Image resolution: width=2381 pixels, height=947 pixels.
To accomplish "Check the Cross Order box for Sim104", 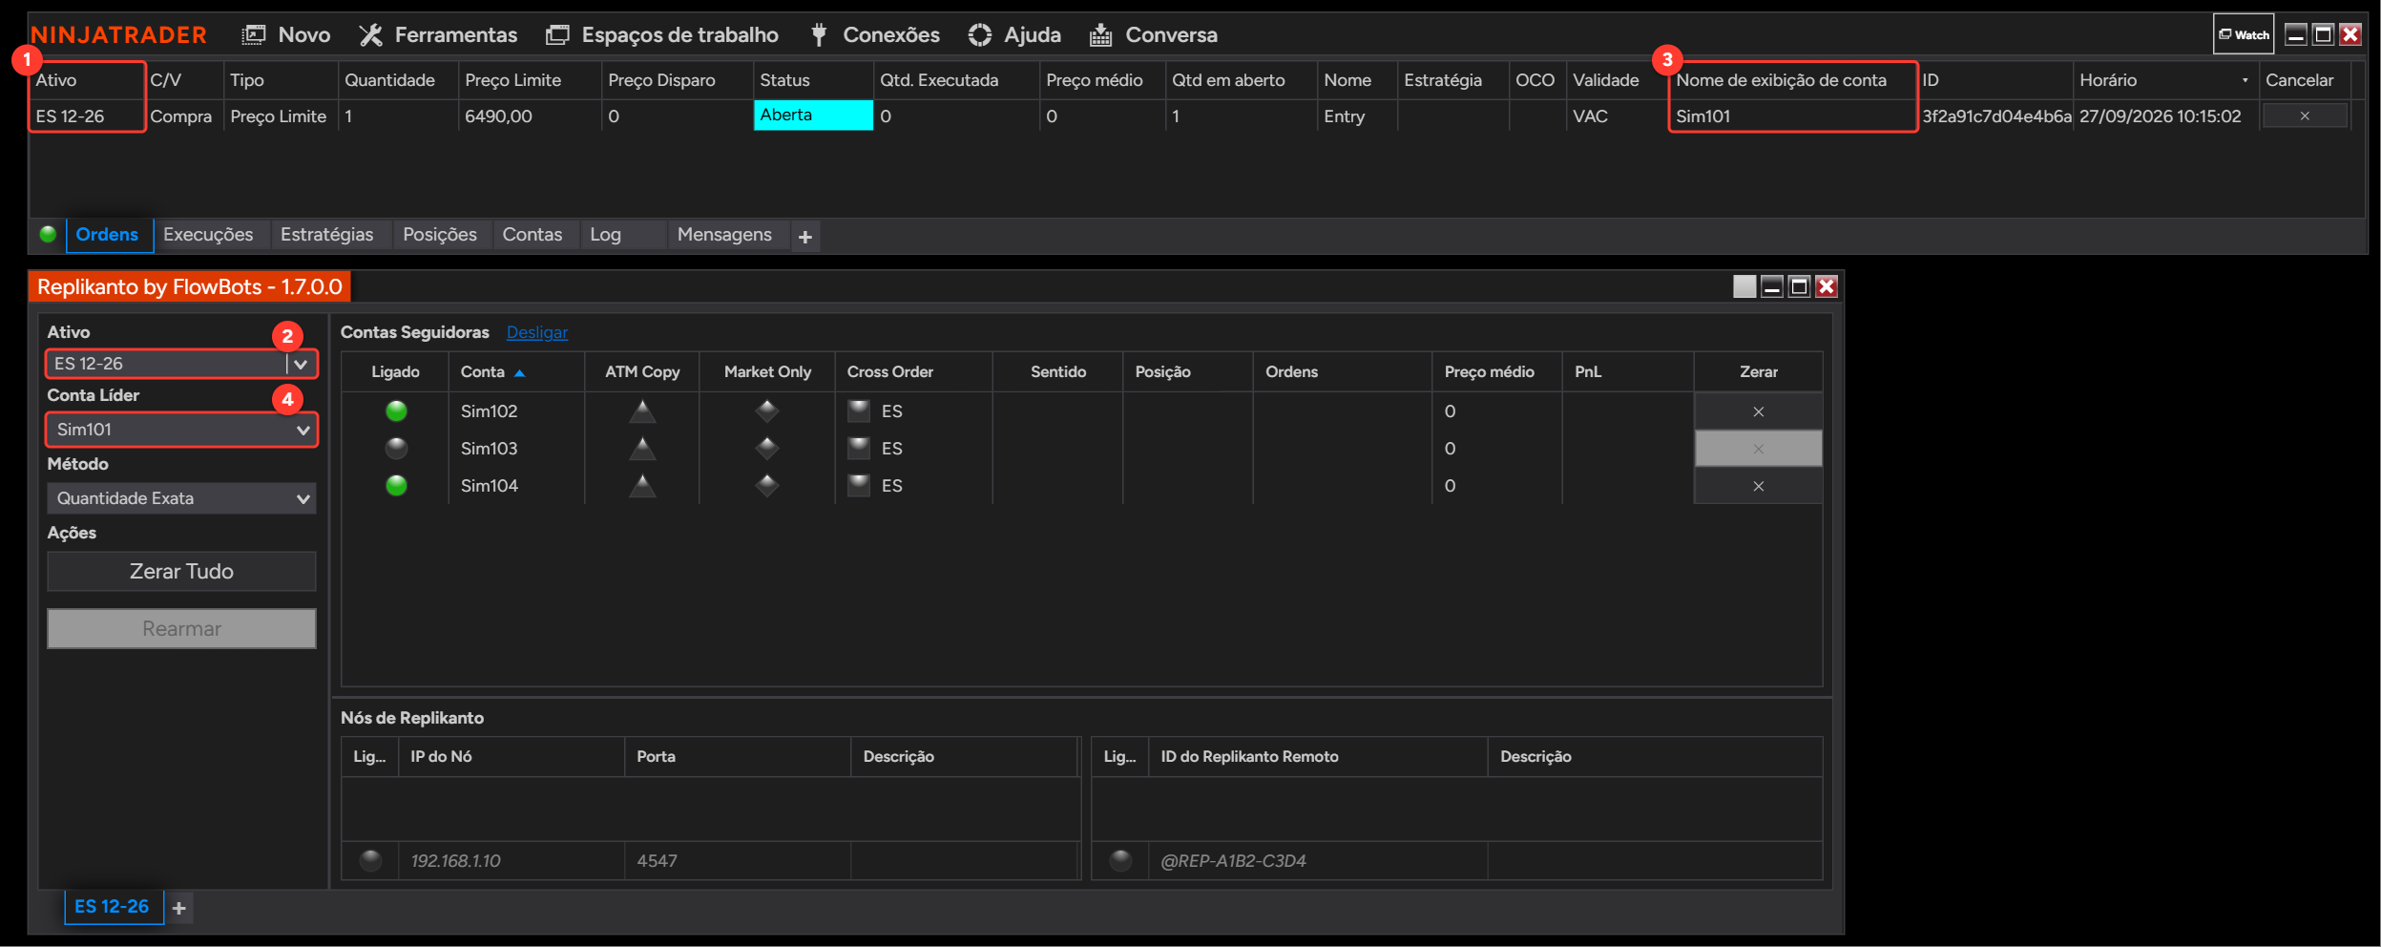I will pos(859,486).
